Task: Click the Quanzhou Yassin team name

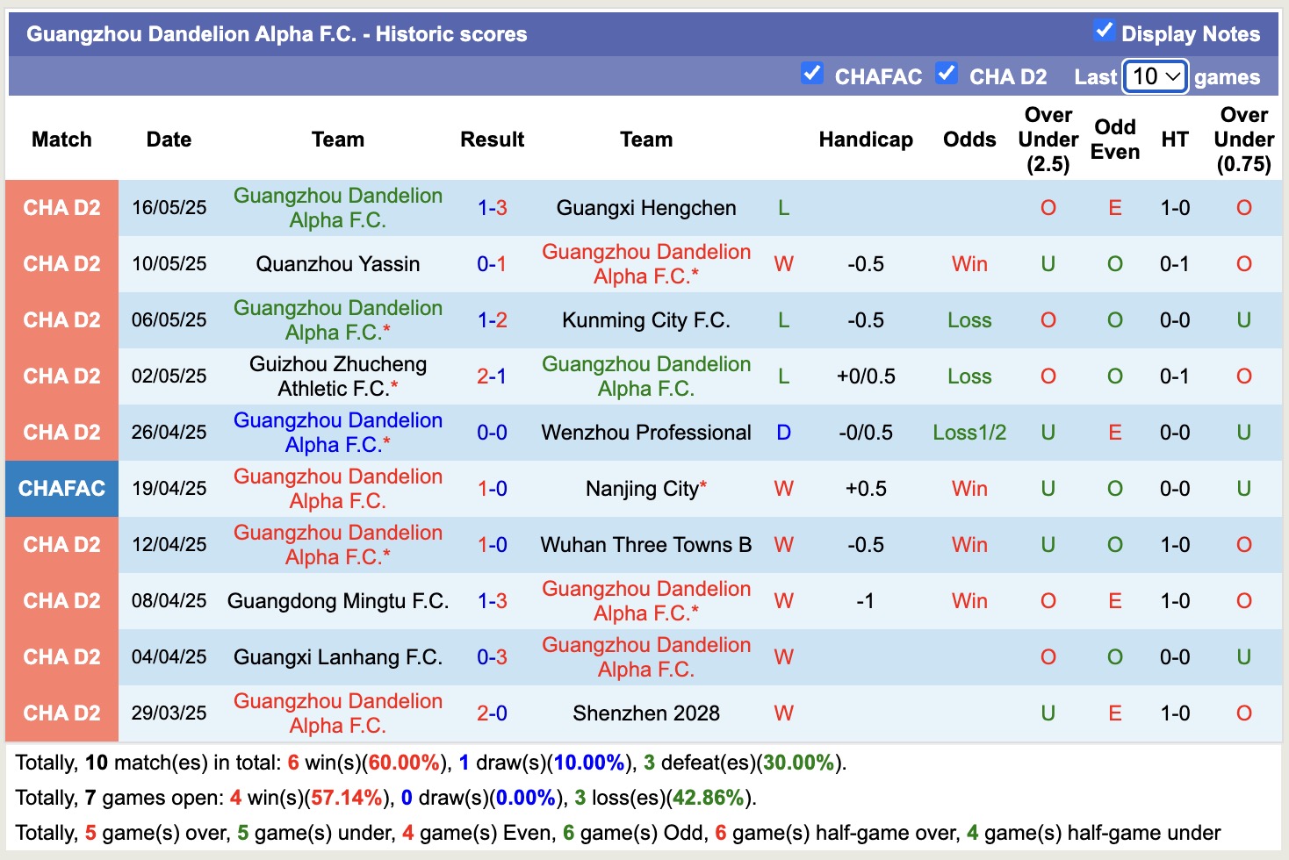Action: pos(337,263)
